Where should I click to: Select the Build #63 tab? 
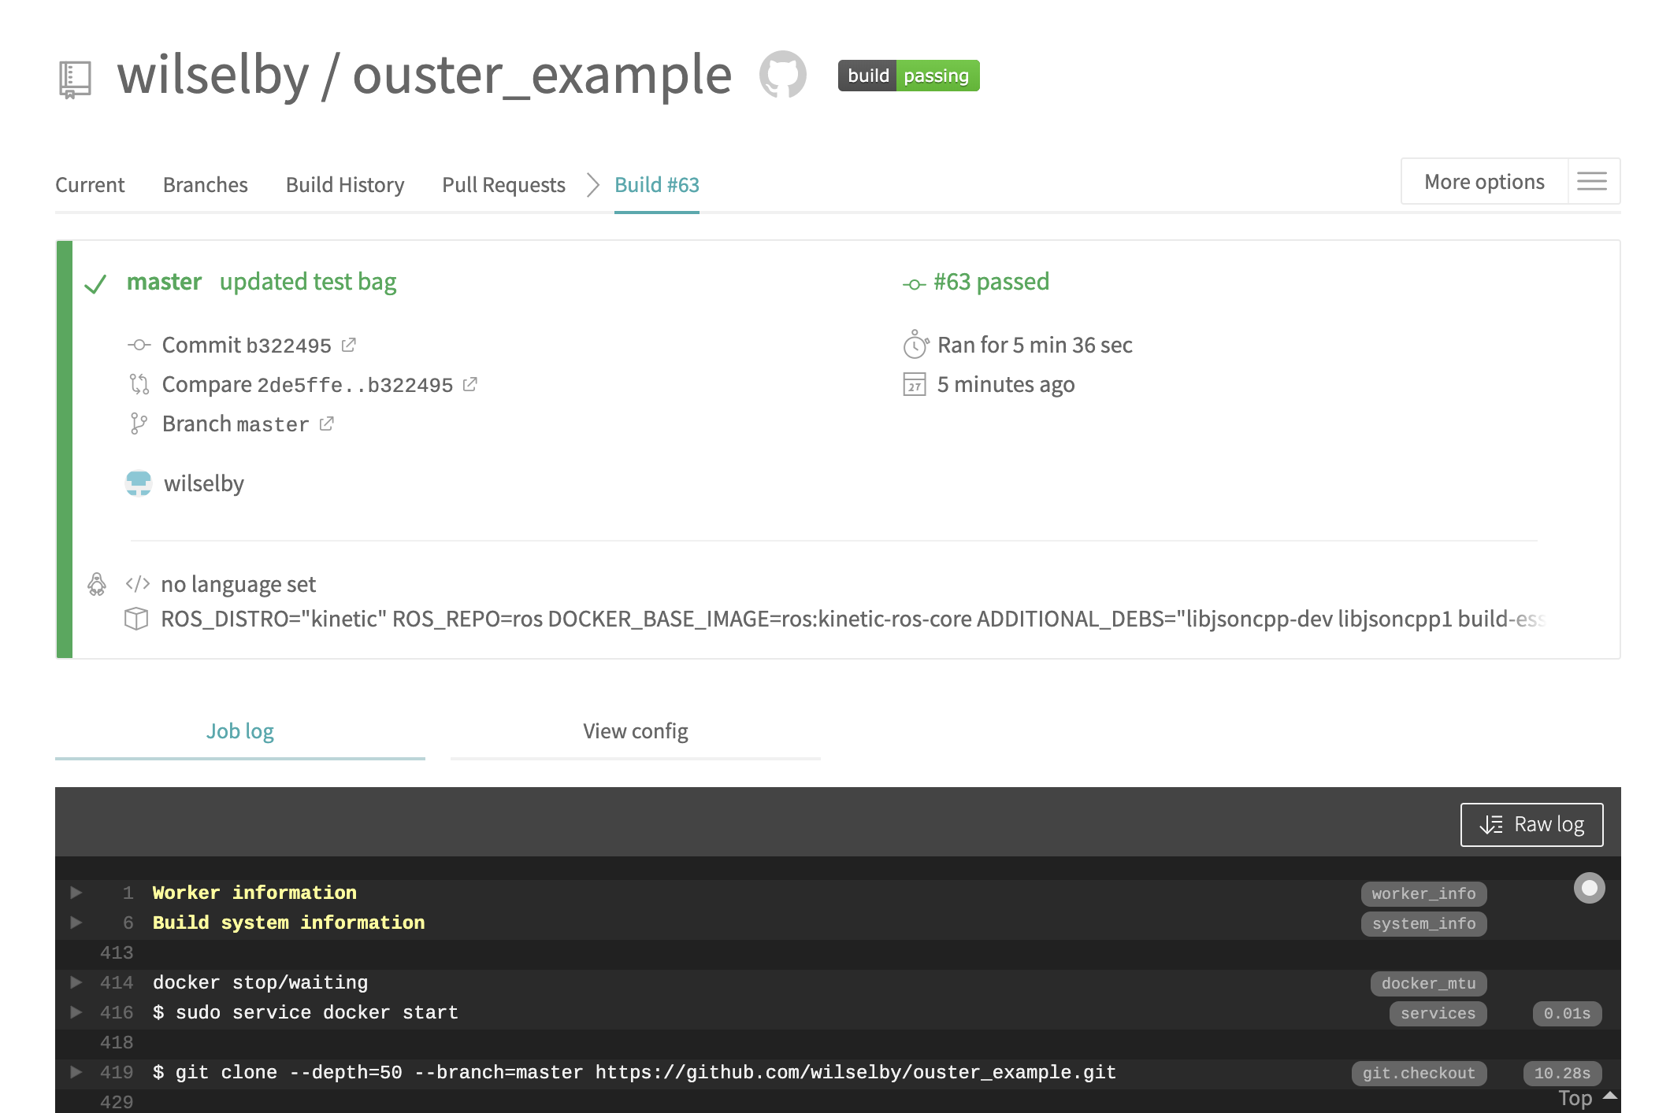pyautogui.click(x=657, y=184)
